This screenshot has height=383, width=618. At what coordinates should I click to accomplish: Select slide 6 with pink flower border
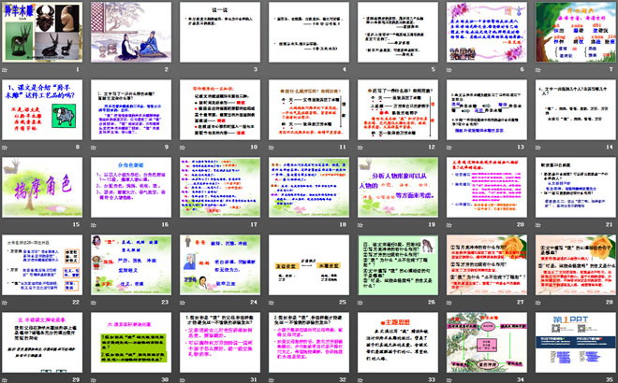pyautogui.click(x=487, y=32)
